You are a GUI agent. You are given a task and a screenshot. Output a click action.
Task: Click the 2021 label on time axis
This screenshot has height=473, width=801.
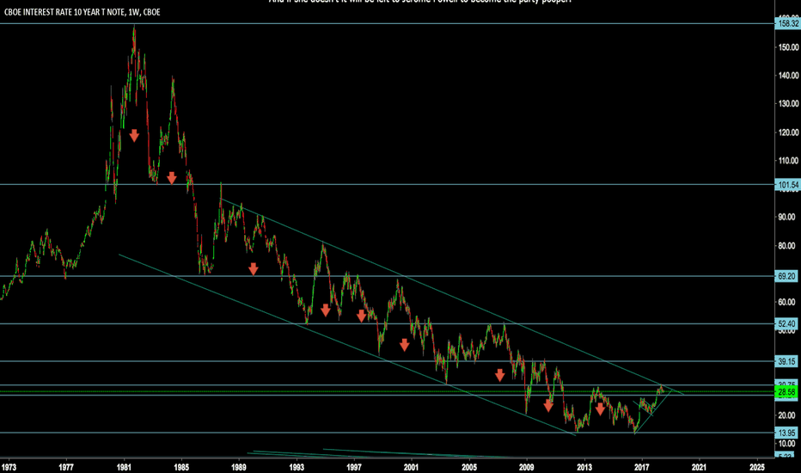point(700,467)
